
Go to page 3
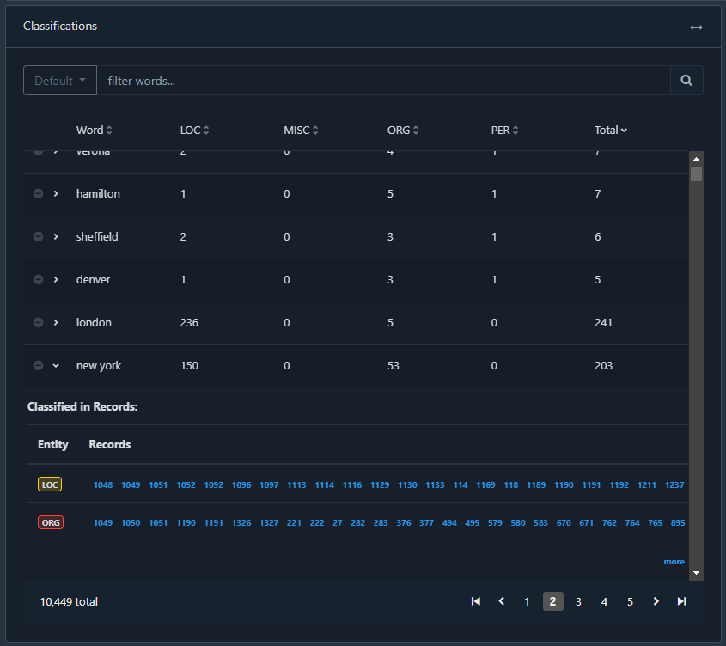coord(578,601)
